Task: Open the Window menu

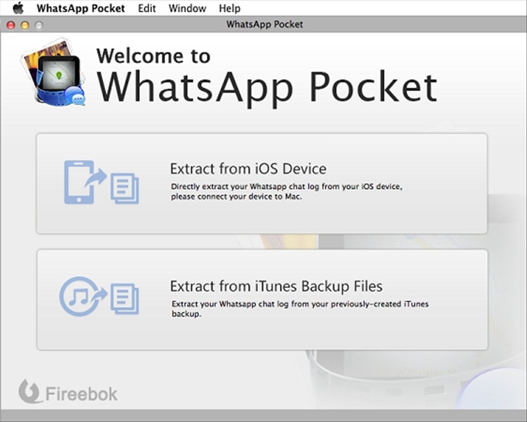Action: coord(187,8)
